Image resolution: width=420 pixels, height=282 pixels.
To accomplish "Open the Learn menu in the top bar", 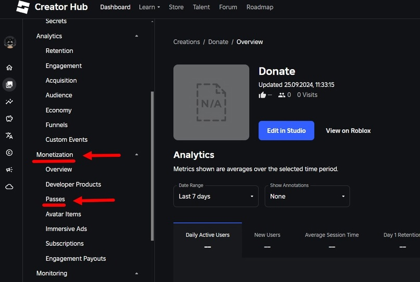I will coord(149,7).
